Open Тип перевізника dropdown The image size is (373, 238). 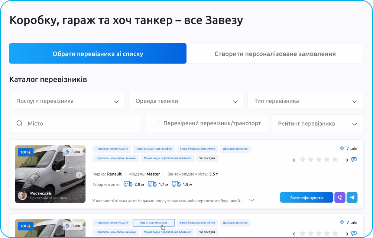coord(306,101)
